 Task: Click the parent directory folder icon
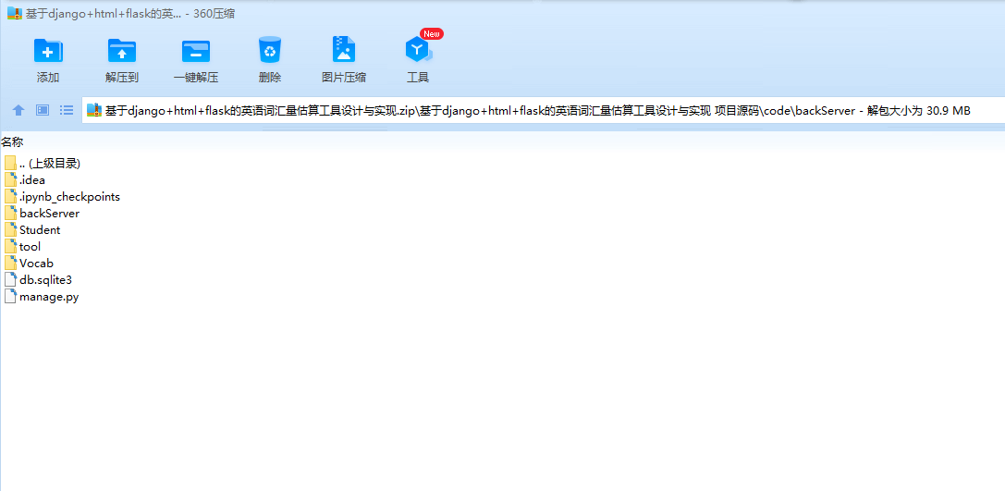tap(10, 163)
